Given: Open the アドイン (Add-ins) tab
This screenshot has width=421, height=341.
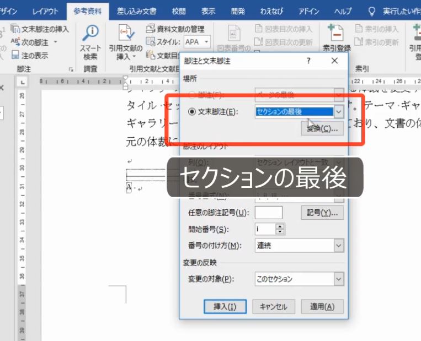Looking at the screenshot, I should (x=309, y=11).
